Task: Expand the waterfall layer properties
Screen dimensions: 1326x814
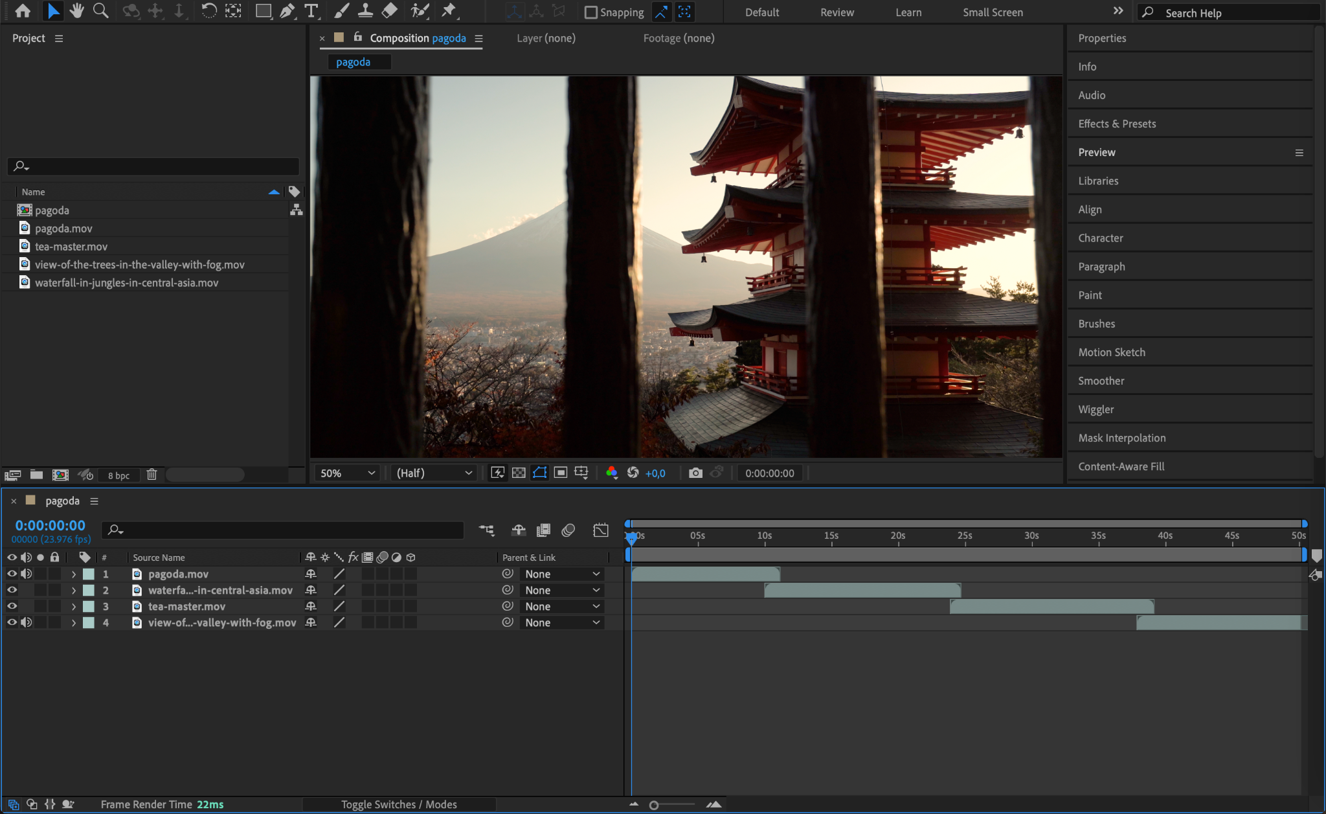Action: tap(74, 591)
